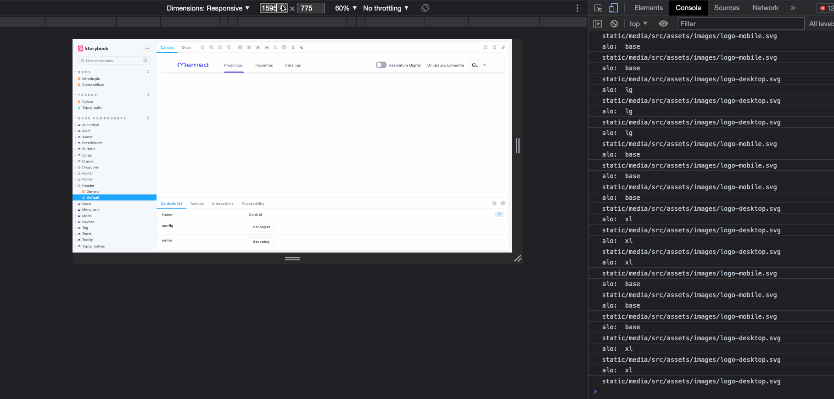Screen dimensions: 834x399
Task: Switch to the Docs tab
Action: pos(186,47)
